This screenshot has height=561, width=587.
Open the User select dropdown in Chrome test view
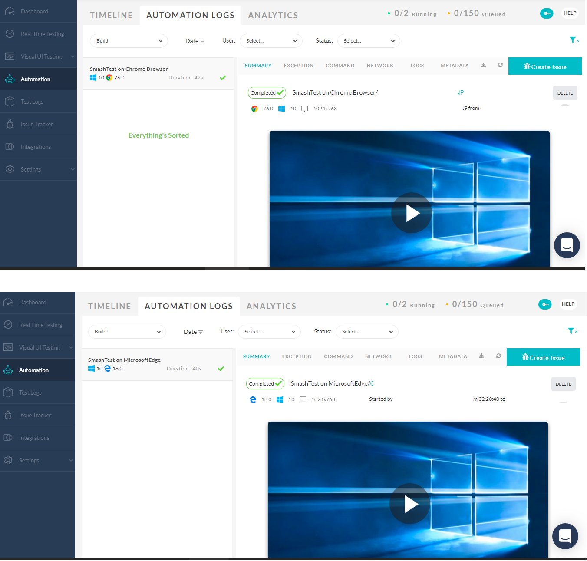pyautogui.click(x=271, y=41)
